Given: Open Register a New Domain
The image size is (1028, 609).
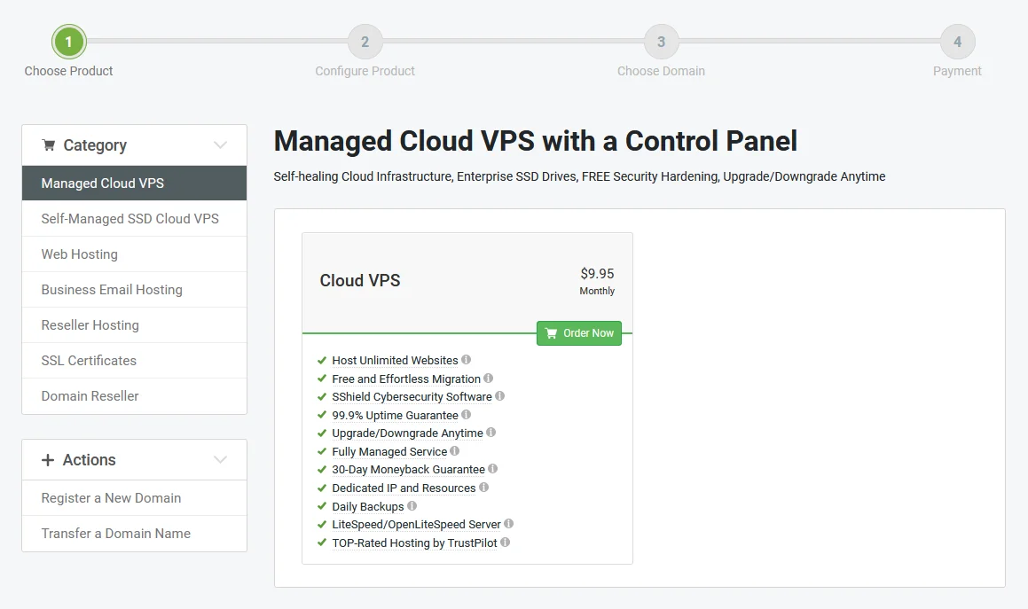Looking at the screenshot, I should point(110,497).
